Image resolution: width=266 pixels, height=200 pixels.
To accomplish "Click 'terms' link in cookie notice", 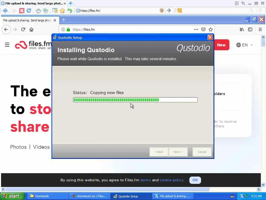I will click(145, 180).
